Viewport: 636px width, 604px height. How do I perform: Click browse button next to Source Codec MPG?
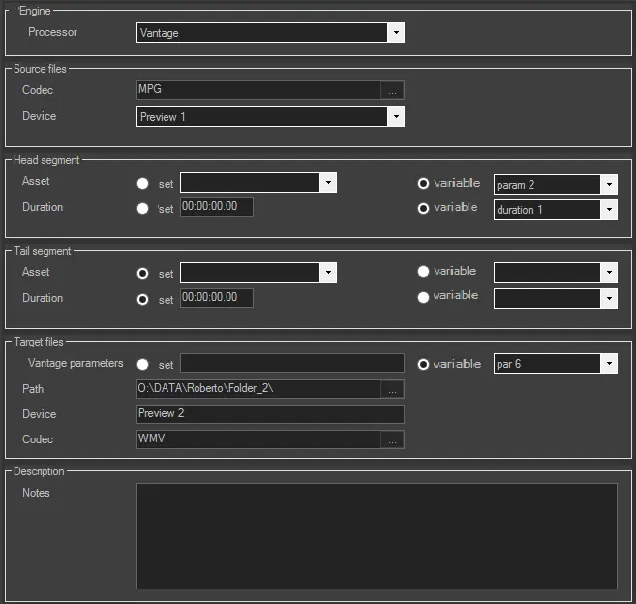pyautogui.click(x=392, y=91)
